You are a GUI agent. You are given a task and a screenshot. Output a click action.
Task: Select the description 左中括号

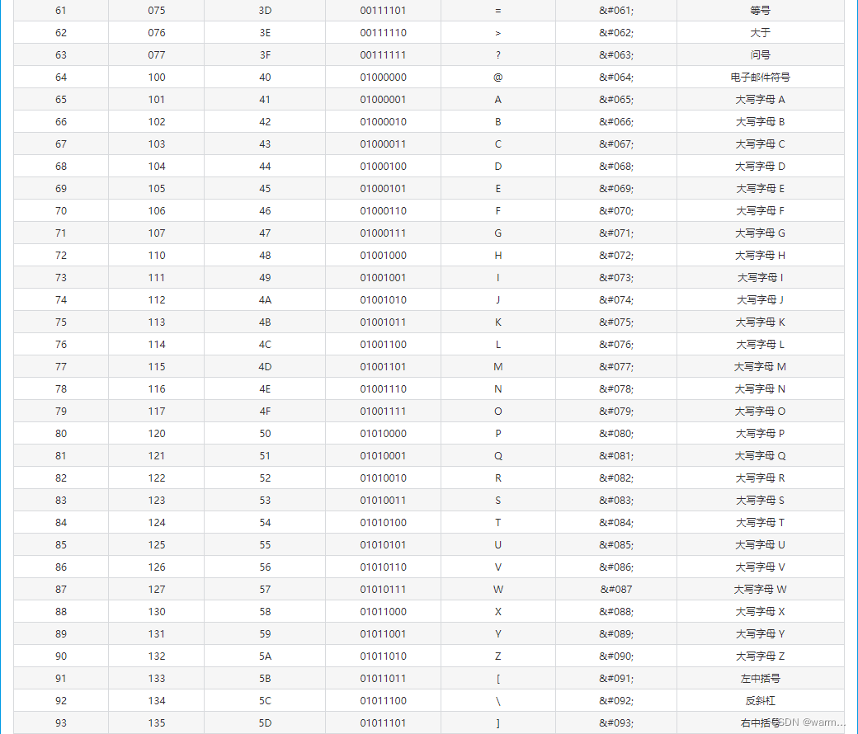pyautogui.click(x=760, y=679)
